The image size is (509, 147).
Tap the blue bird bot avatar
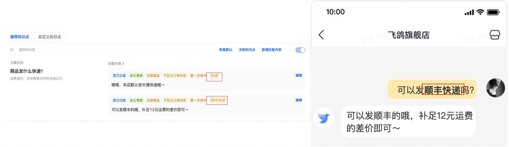tap(324, 118)
